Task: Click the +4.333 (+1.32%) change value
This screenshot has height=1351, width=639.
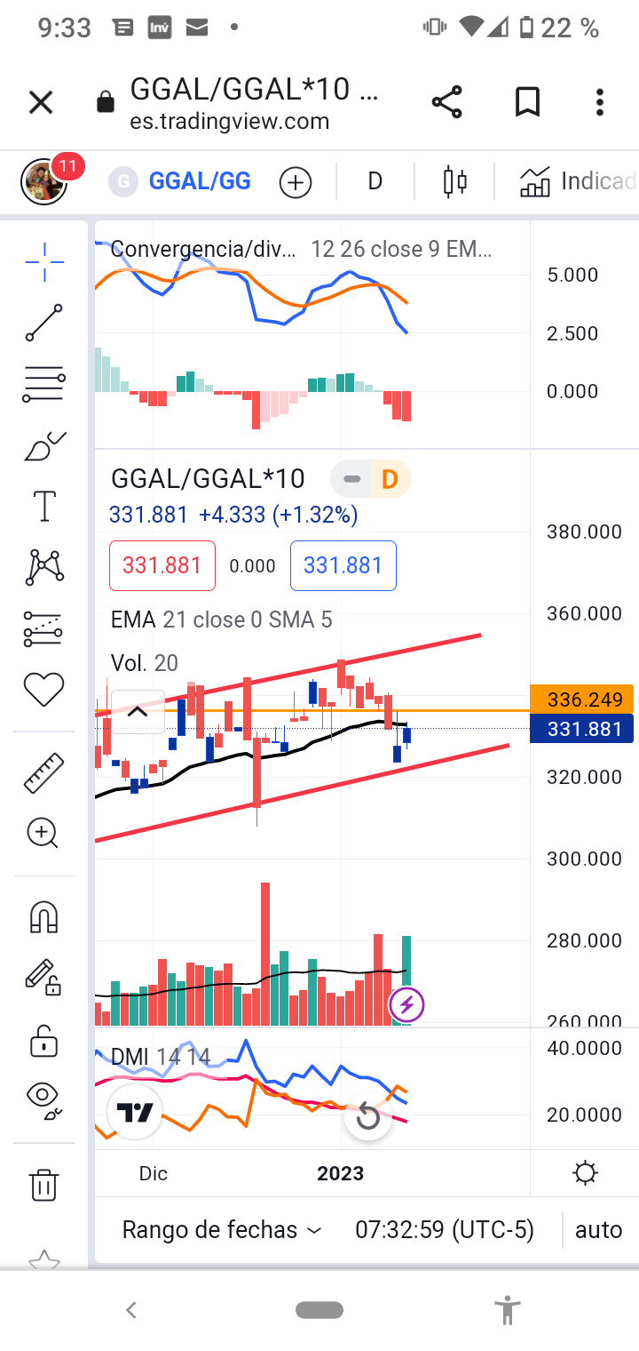Action: click(x=278, y=515)
